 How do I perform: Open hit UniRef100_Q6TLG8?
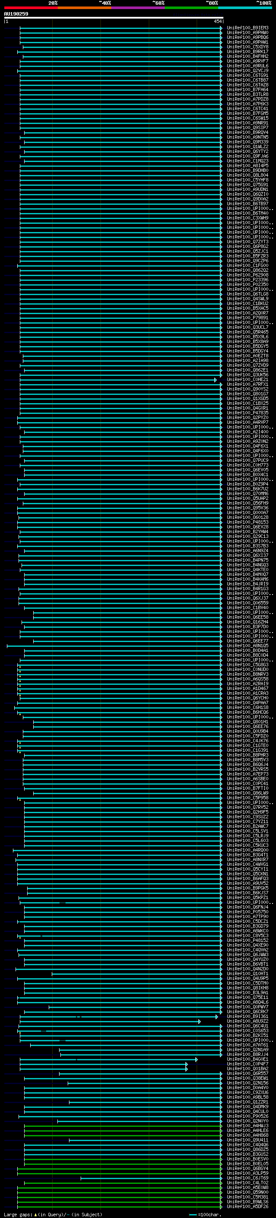click(x=248, y=294)
